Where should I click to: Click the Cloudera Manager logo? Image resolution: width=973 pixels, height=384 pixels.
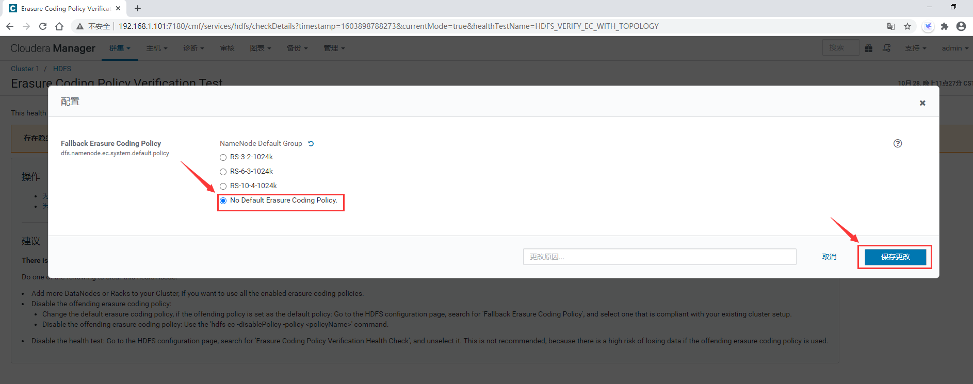tap(53, 48)
